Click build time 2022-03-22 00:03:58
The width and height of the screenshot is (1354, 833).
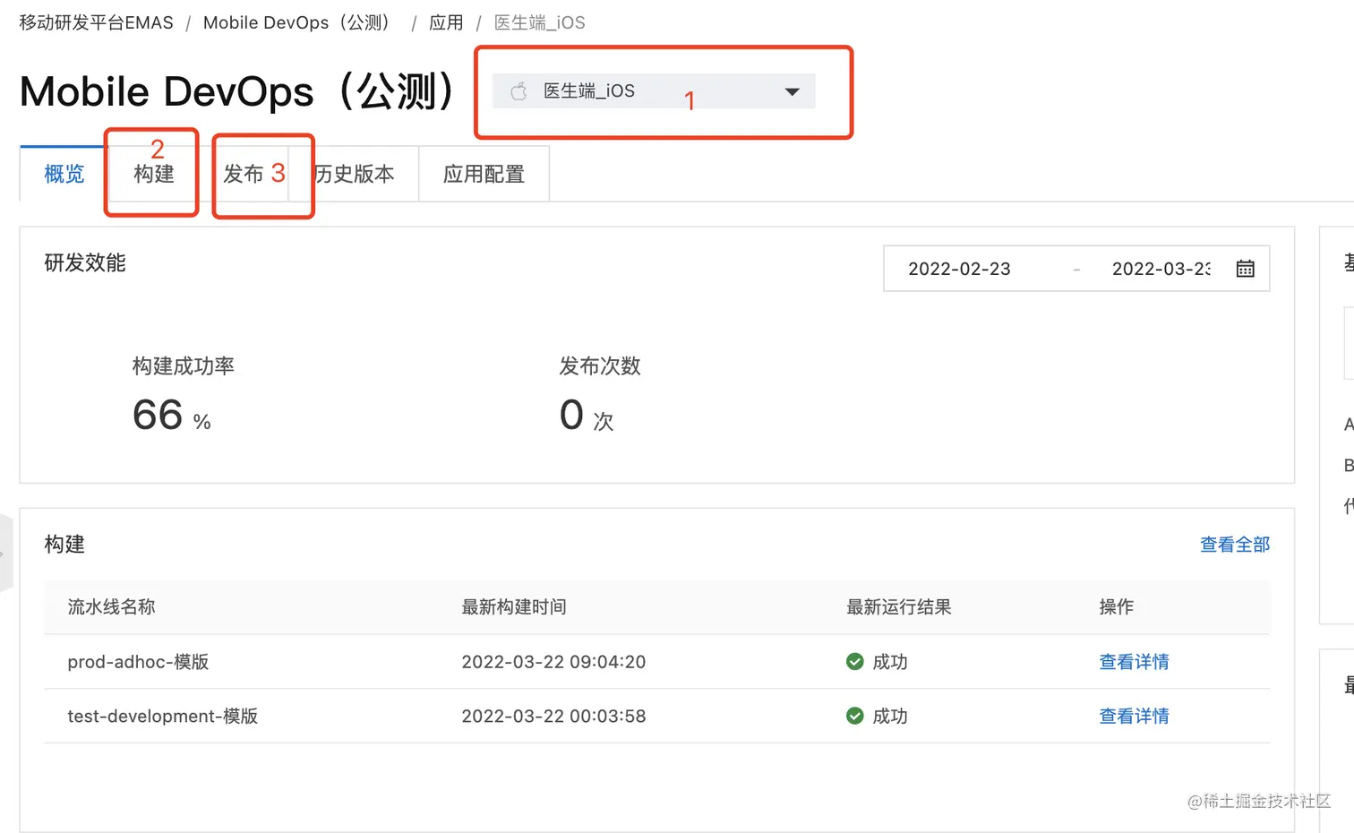point(553,717)
